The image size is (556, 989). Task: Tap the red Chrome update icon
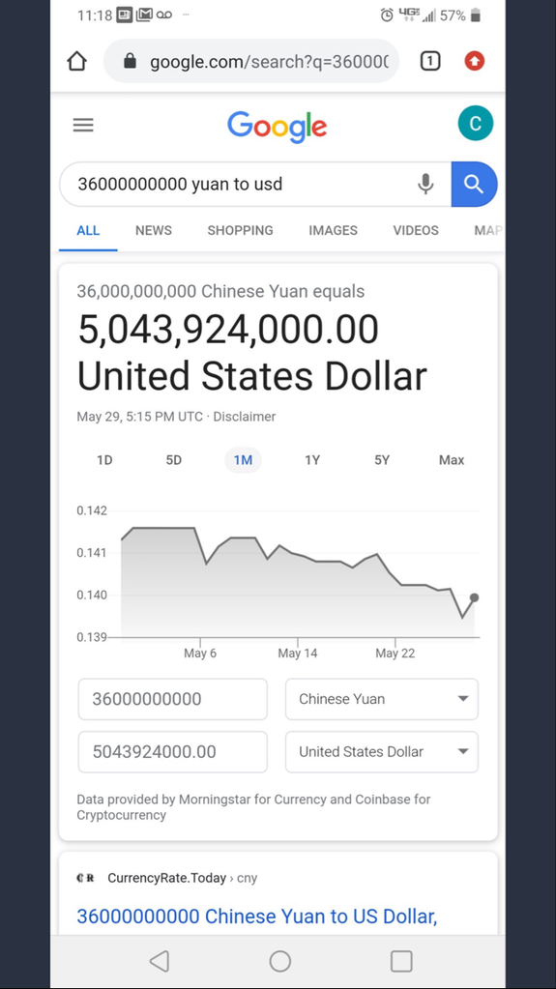pos(475,61)
